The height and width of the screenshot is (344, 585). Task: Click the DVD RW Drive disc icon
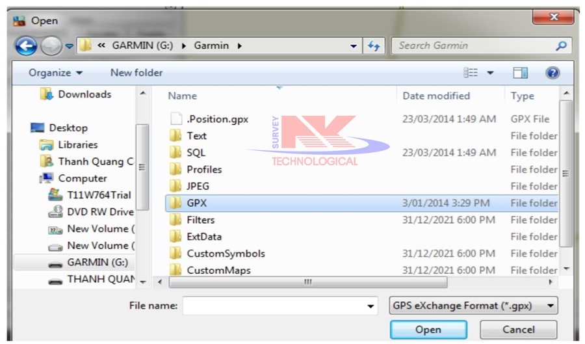click(56, 211)
